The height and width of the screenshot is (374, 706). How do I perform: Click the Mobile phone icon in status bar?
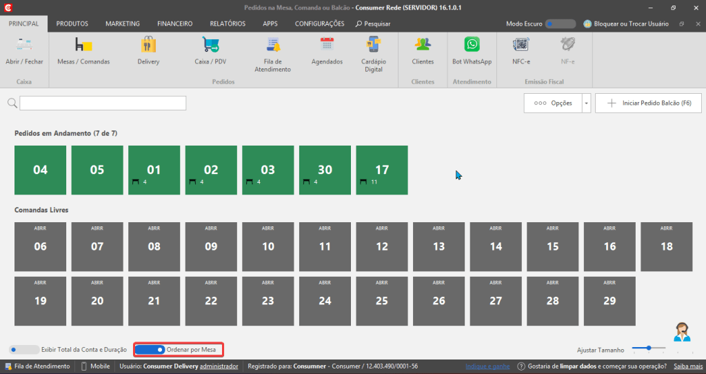pyautogui.click(x=83, y=366)
